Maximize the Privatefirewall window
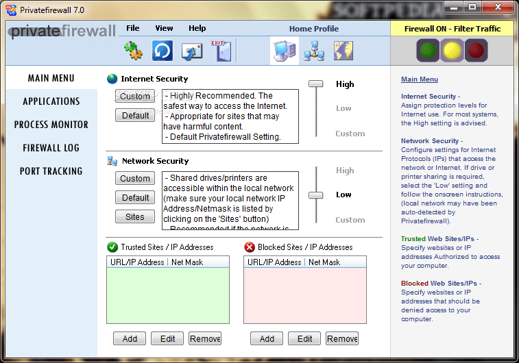The height and width of the screenshot is (363, 519). coord(472,8)
